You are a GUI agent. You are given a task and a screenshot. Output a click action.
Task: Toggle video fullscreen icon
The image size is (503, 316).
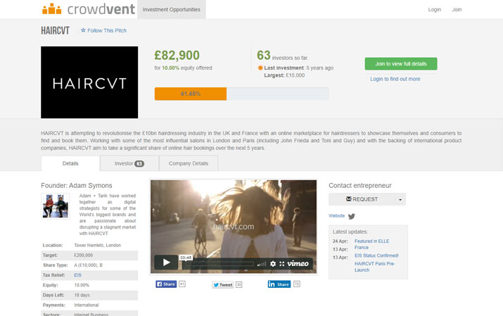281,264
